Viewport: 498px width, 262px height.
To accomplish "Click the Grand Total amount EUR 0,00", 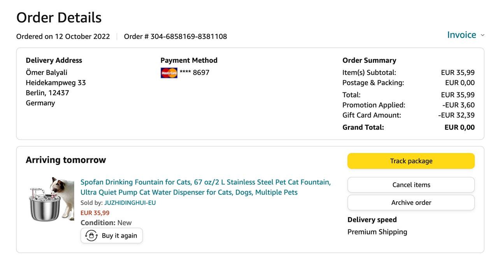I will [x=459, y=127].
